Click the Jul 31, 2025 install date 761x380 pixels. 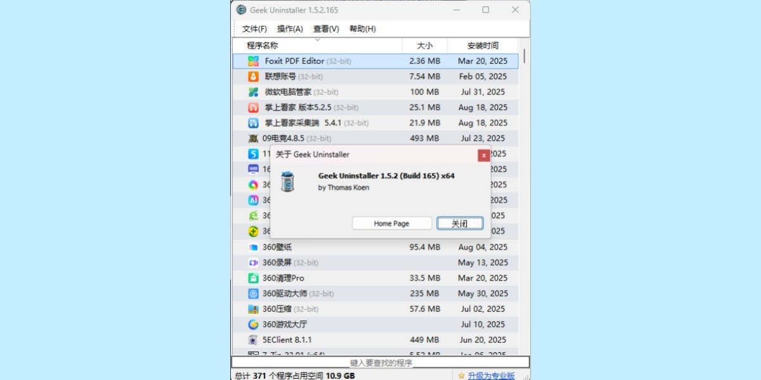(483, 92)
